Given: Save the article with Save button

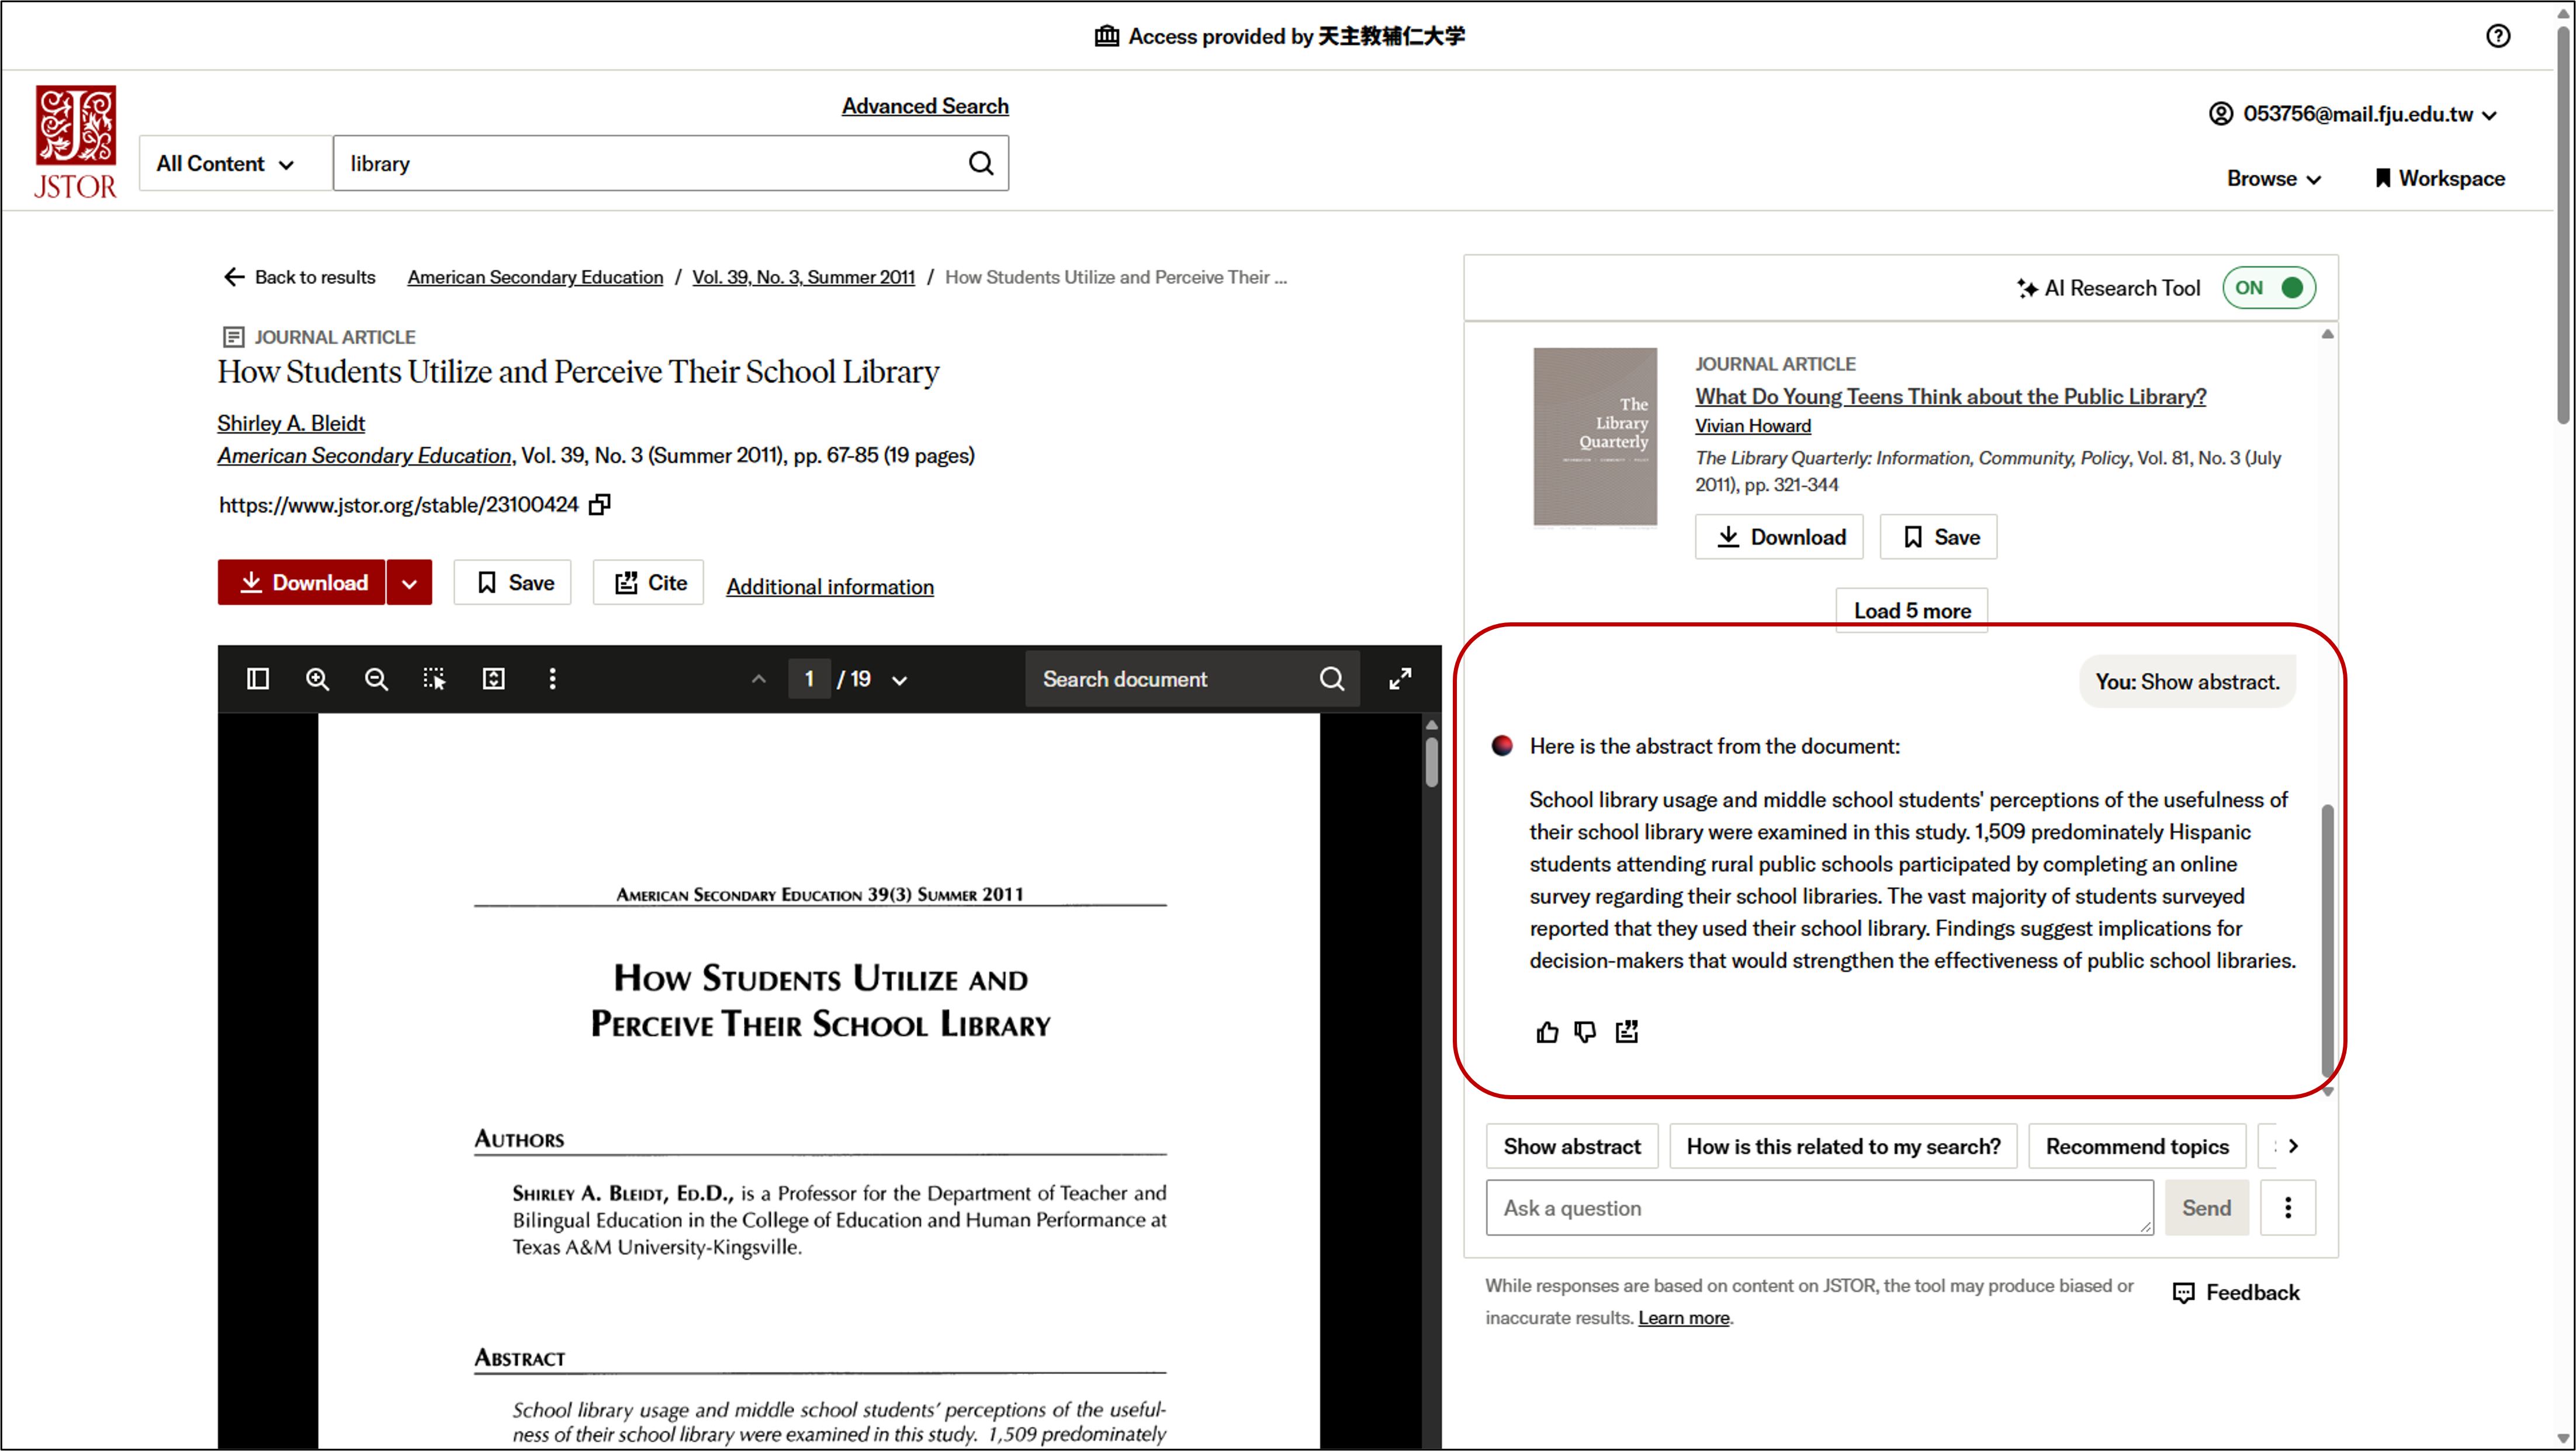Looking at the screenshot, I should [x=512, y=583].
